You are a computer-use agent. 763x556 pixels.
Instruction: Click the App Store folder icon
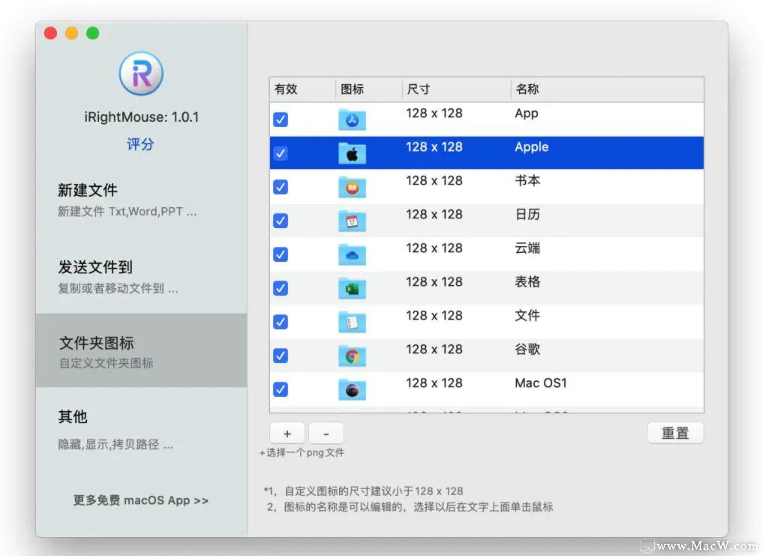[352, 120]
